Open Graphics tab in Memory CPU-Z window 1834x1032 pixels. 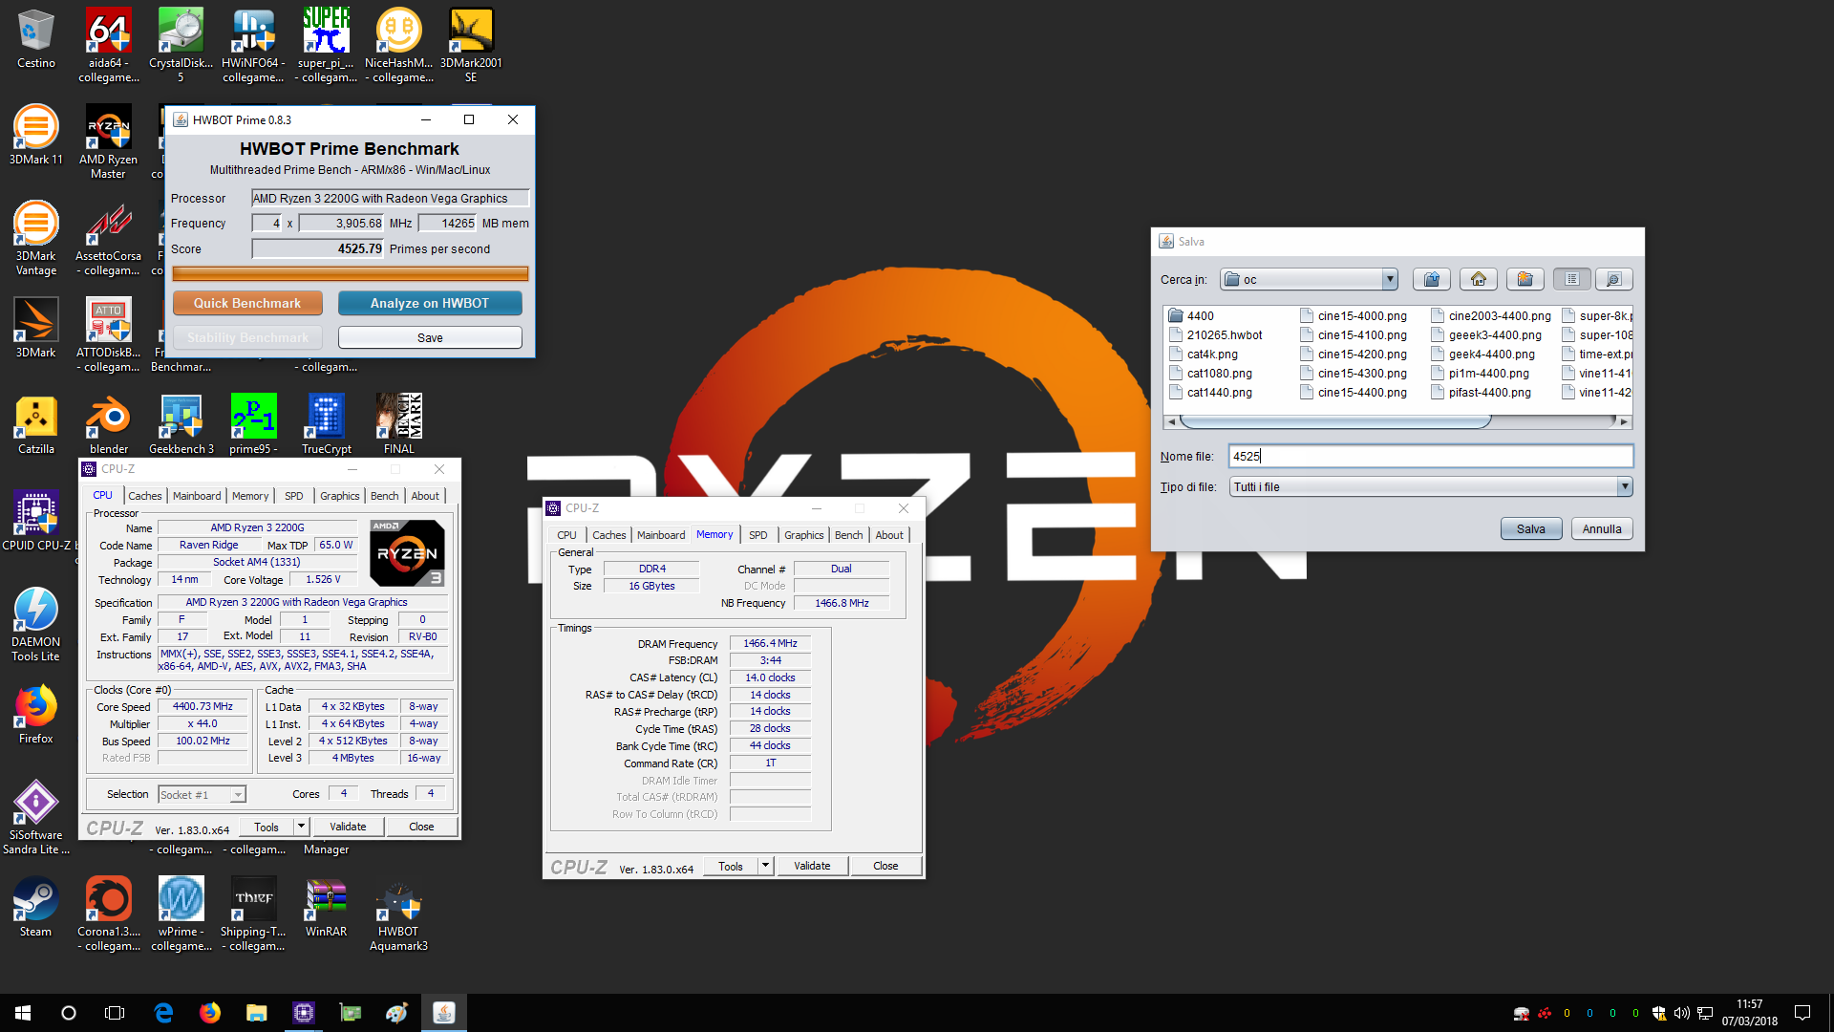pos(803,535)
